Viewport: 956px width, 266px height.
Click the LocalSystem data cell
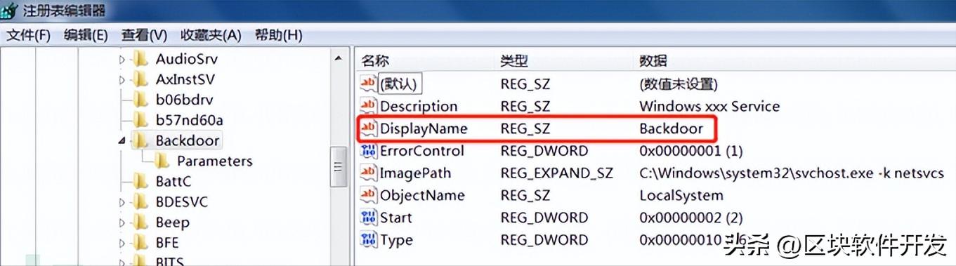click(x=681, y=196)
